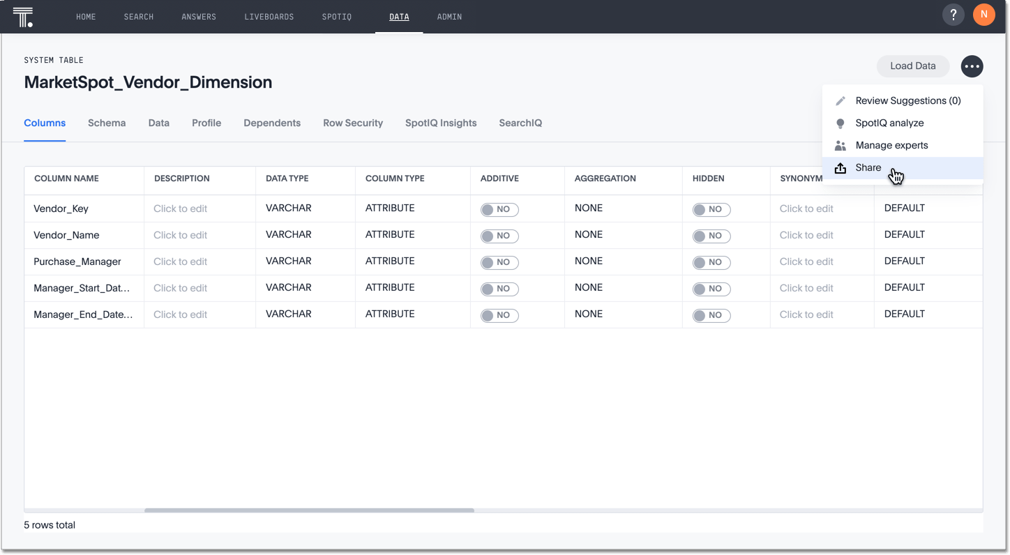The image size is (1010, 555).
Task: Open Aggregation dropdown for Purchase_Manager
Action: coord(589,261)
